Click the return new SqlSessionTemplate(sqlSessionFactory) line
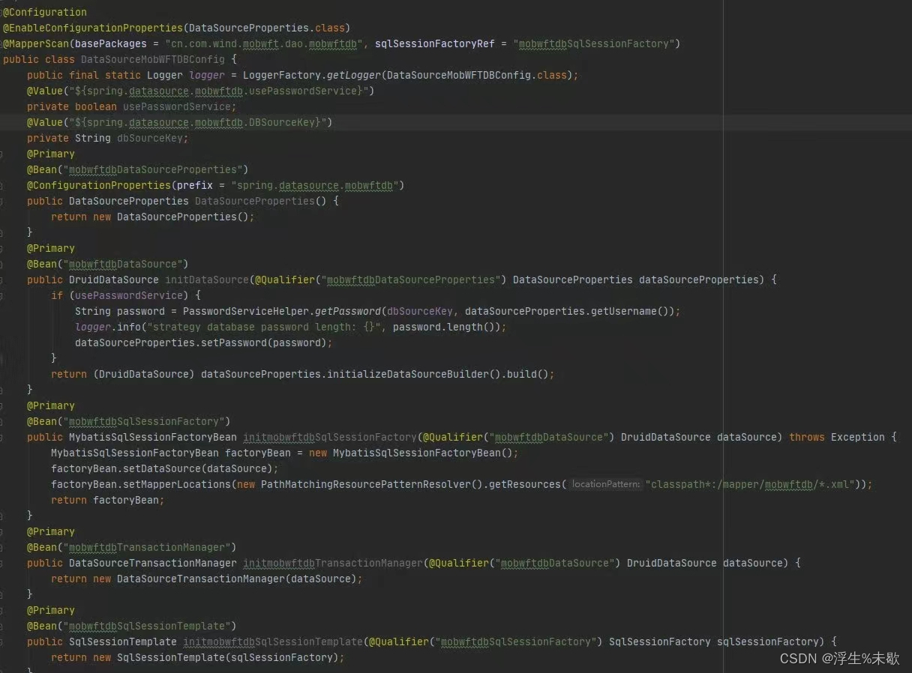This screenshot has width=912, height=673. 198,657
